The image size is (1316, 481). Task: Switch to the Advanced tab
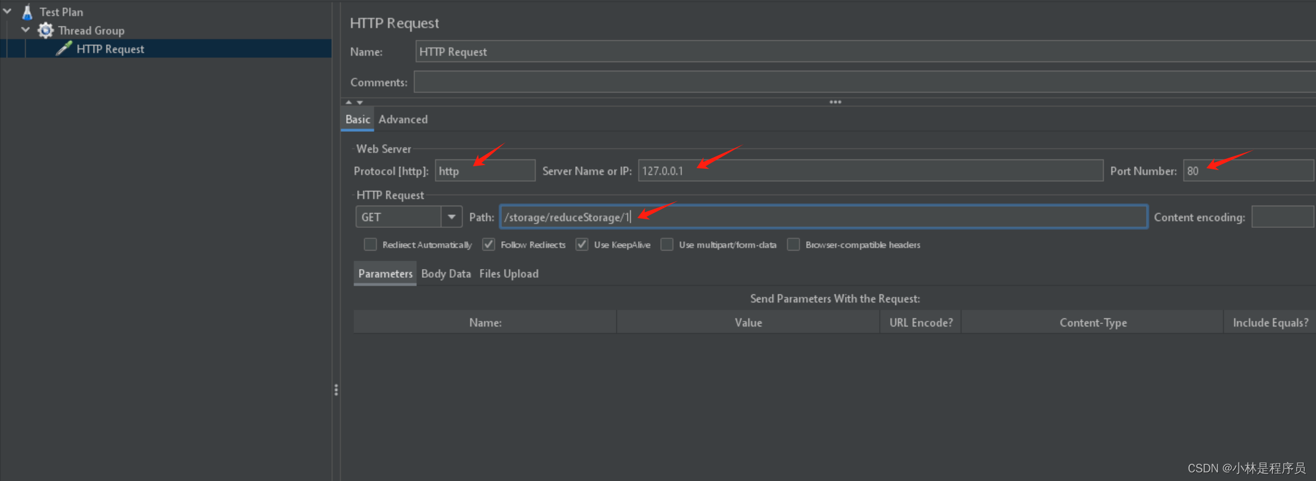(403, 119)
